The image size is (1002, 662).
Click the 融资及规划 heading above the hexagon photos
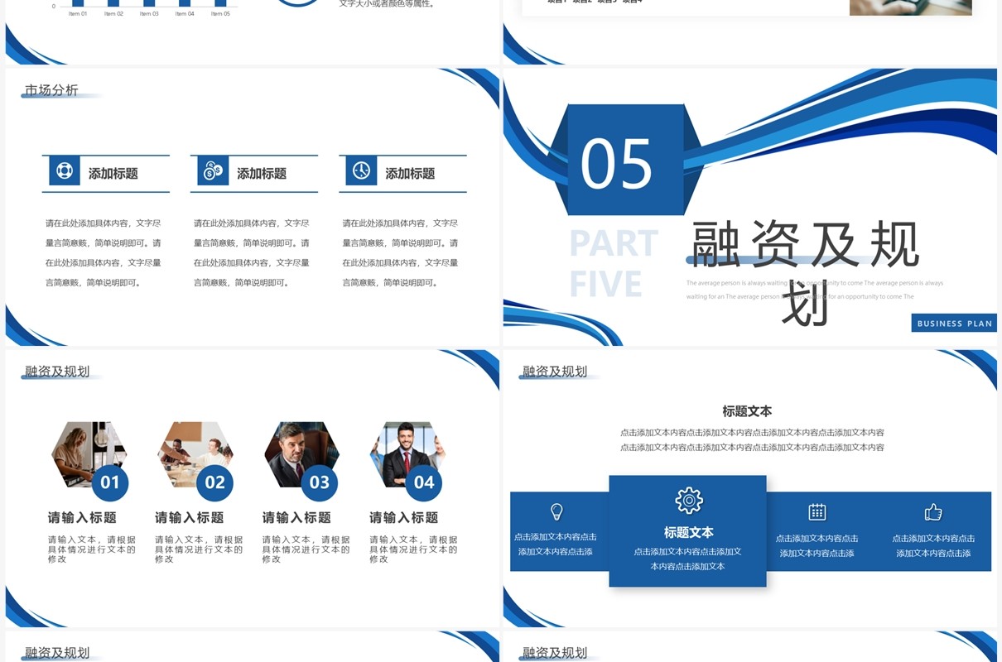[57, 372]
